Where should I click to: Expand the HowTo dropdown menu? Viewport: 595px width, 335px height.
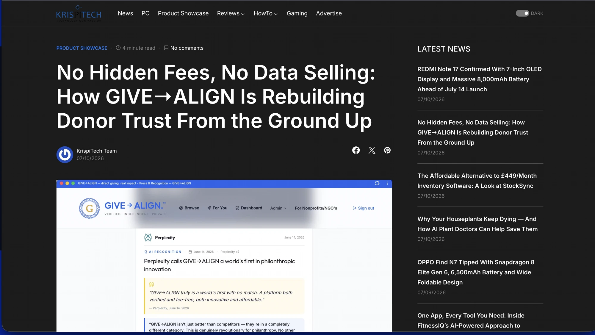[x=266, y=13]
